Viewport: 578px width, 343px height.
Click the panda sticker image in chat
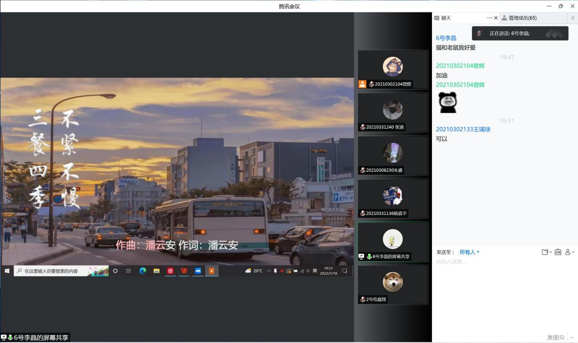pyautogui.click(x=447, y=102)
